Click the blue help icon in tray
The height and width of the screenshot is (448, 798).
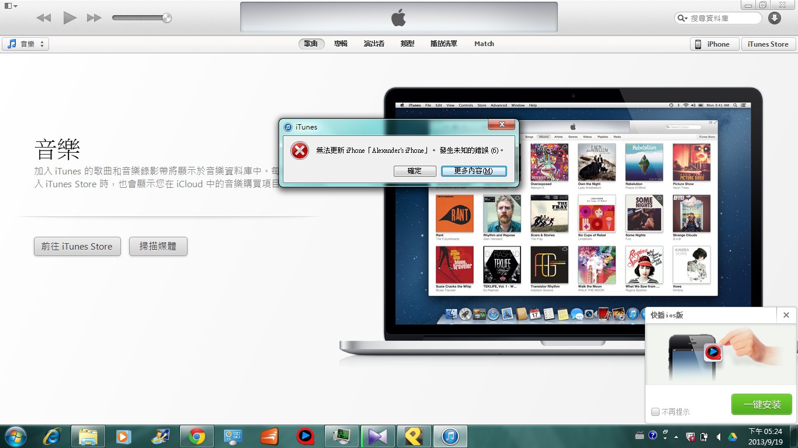point(653,435)
